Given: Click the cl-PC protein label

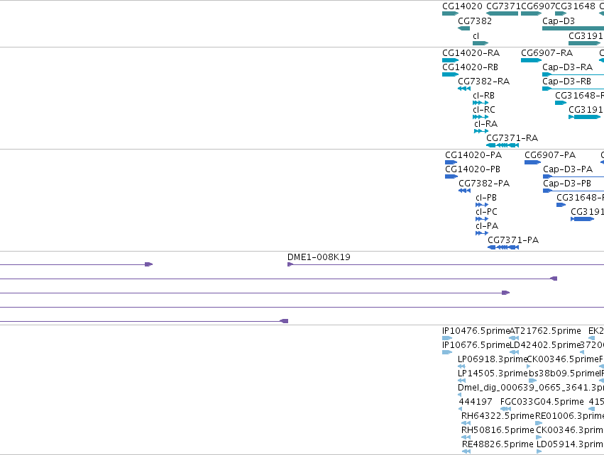Looking at the screenshot, I should [486, 212].
